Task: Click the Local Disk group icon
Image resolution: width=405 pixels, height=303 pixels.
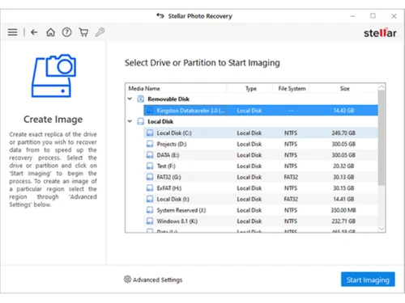Action: (x=141, y=121)
